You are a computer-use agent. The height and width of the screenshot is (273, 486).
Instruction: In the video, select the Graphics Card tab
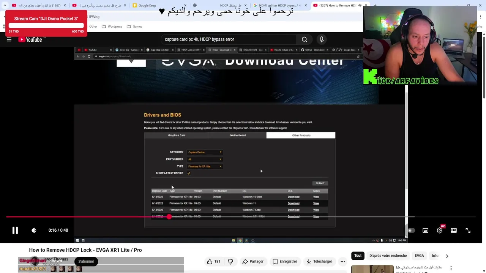177,135
